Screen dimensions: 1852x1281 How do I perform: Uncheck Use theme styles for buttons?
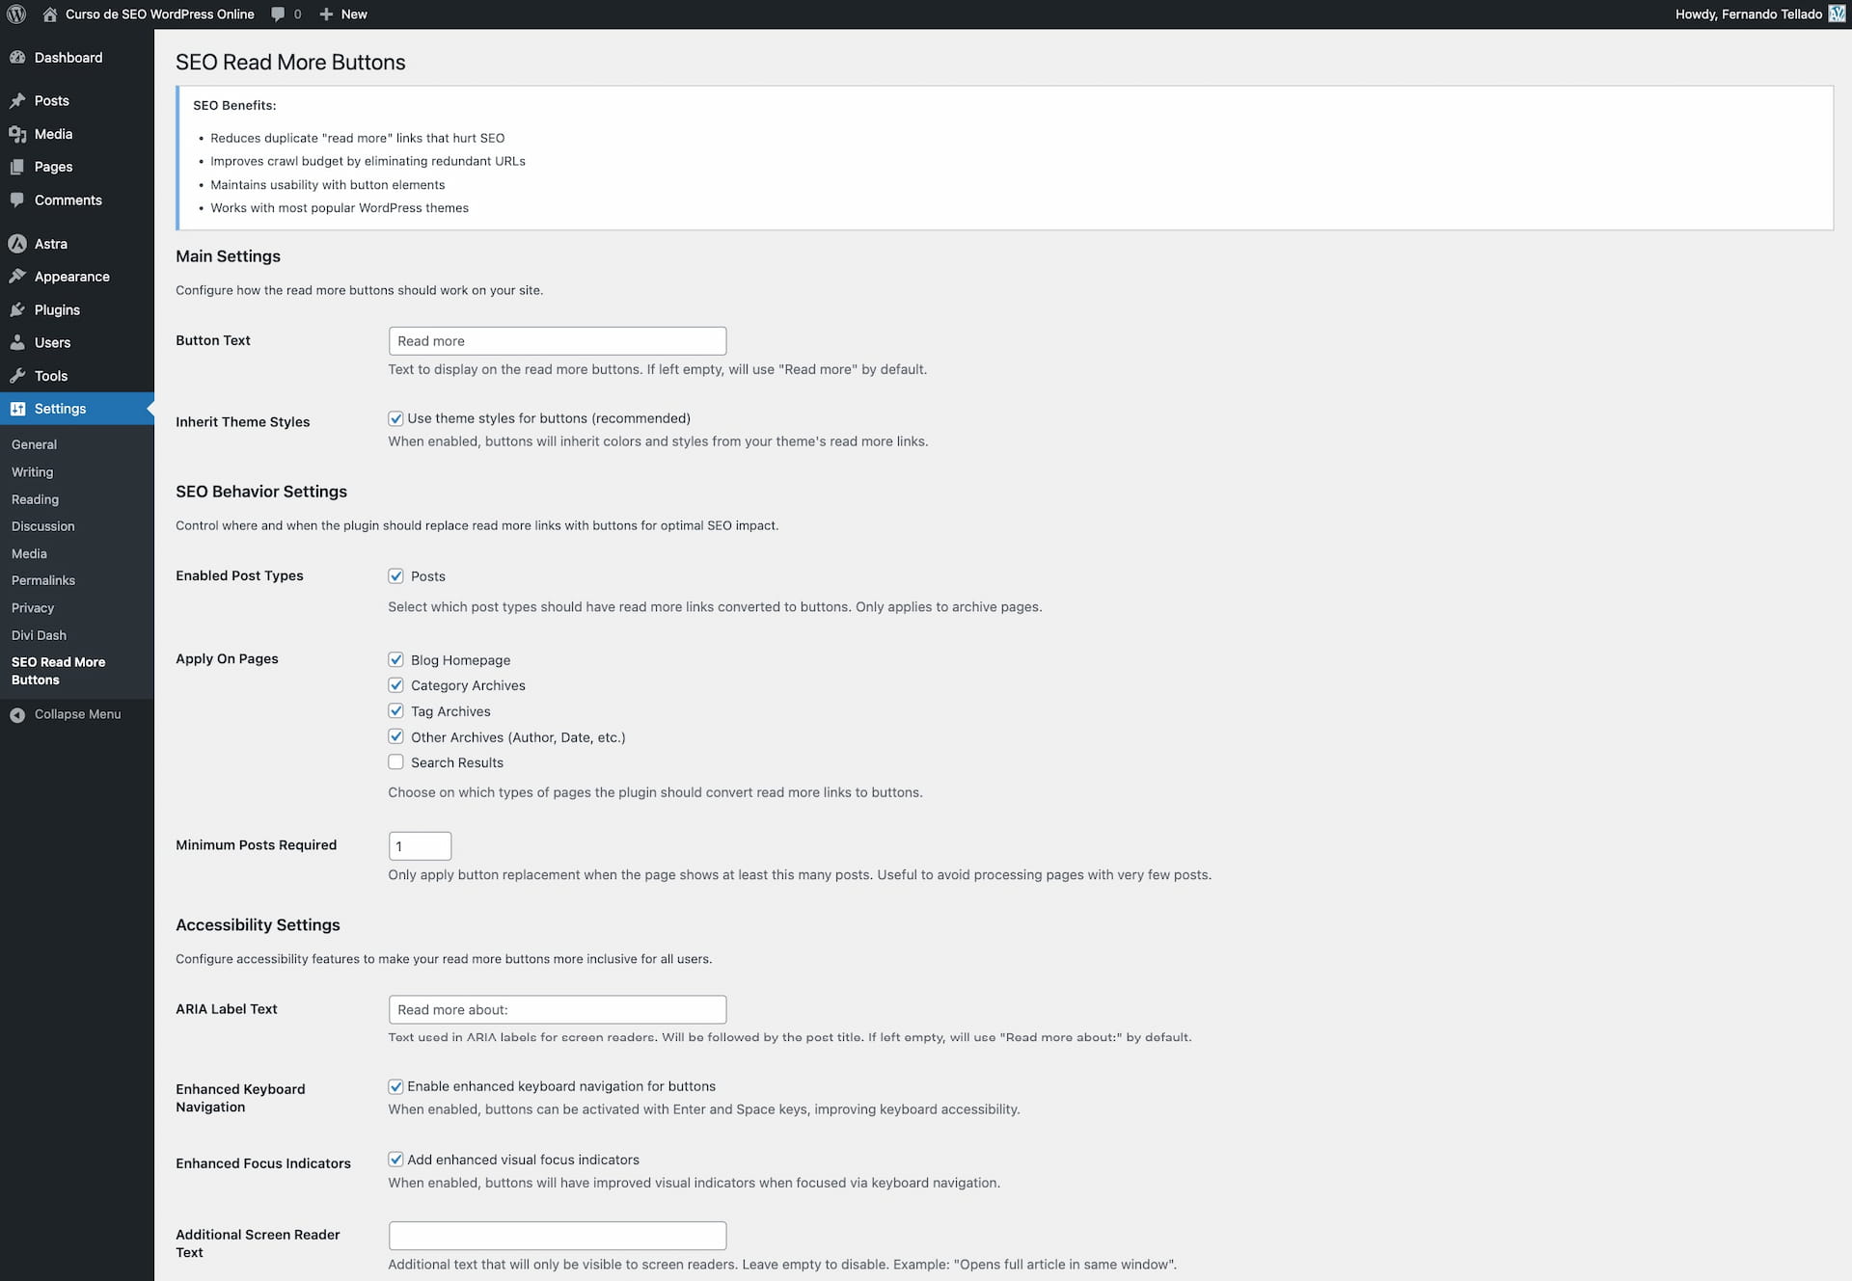tap(395, 417)
